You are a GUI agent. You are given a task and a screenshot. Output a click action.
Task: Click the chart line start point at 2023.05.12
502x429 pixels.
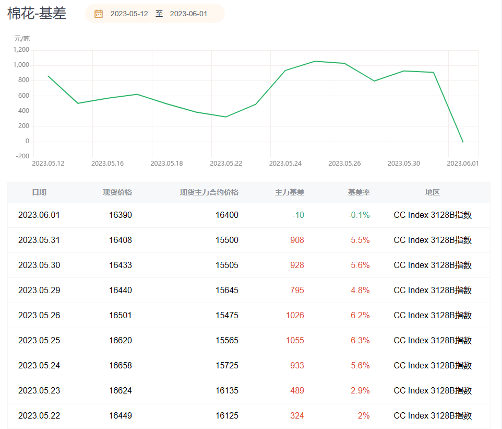[x=48, y=76]
